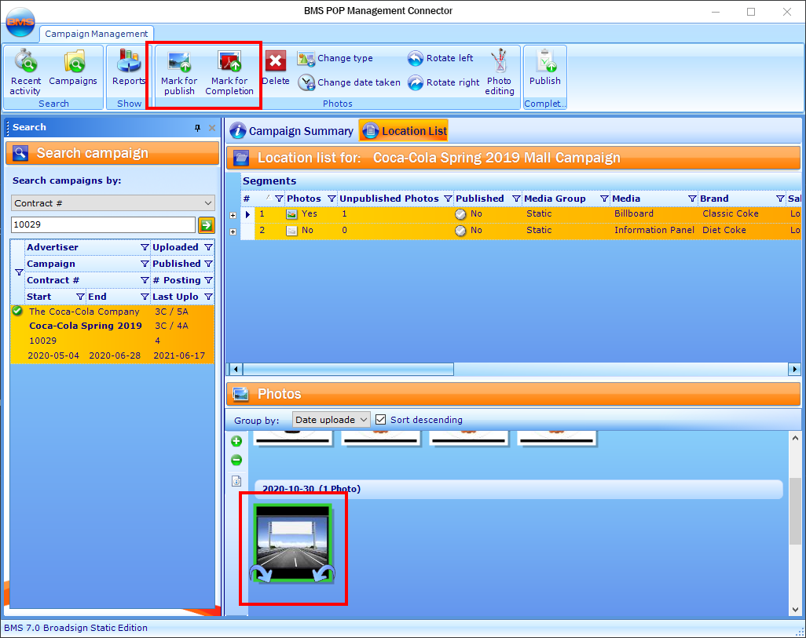806x638 pixels.
Task: Click Classic Coke brand cell
Action: (731, 213)
